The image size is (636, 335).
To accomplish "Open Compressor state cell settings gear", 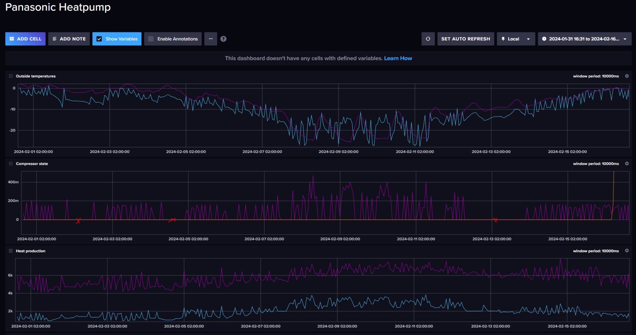I will click(x=627, y=164).
